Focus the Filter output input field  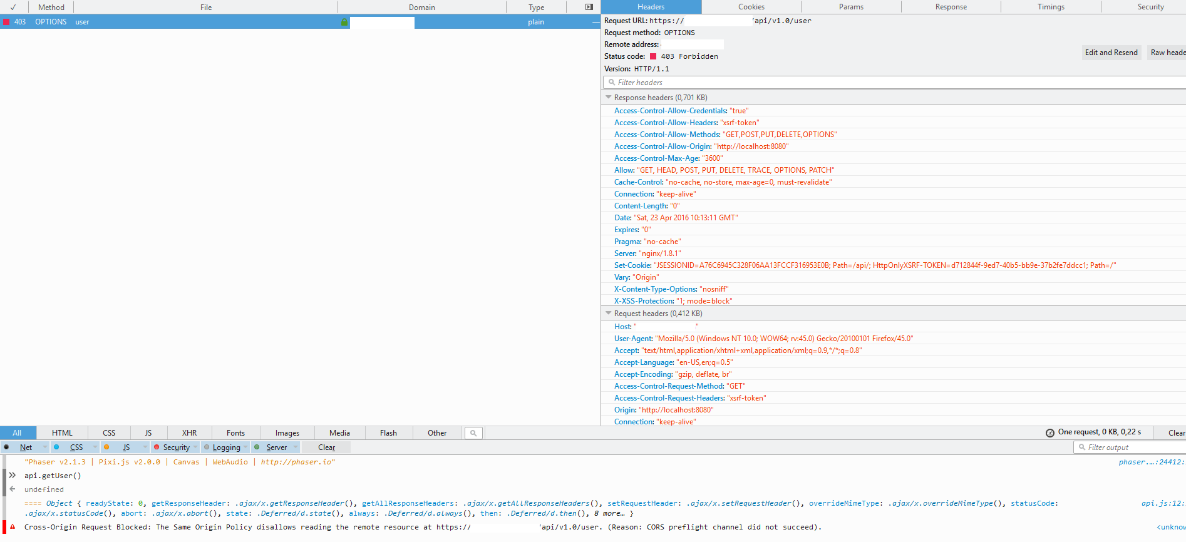tap(1130, 447)
